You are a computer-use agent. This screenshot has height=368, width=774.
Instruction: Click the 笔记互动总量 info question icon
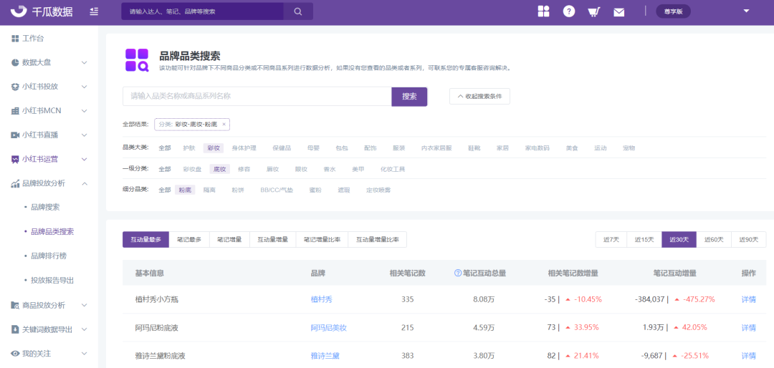coord(457,273)
